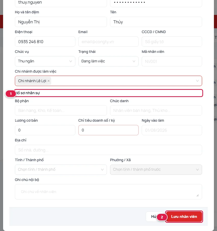217x231 pixels.
Task: Open the Tỉnh / Thành phố dropdown
Action: 61,170
